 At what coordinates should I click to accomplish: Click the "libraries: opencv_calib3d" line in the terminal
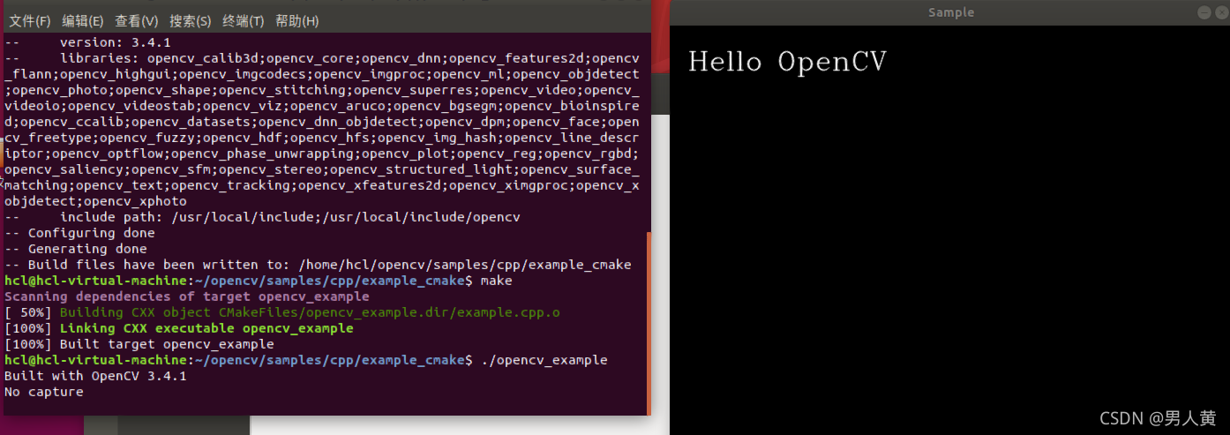322,58
